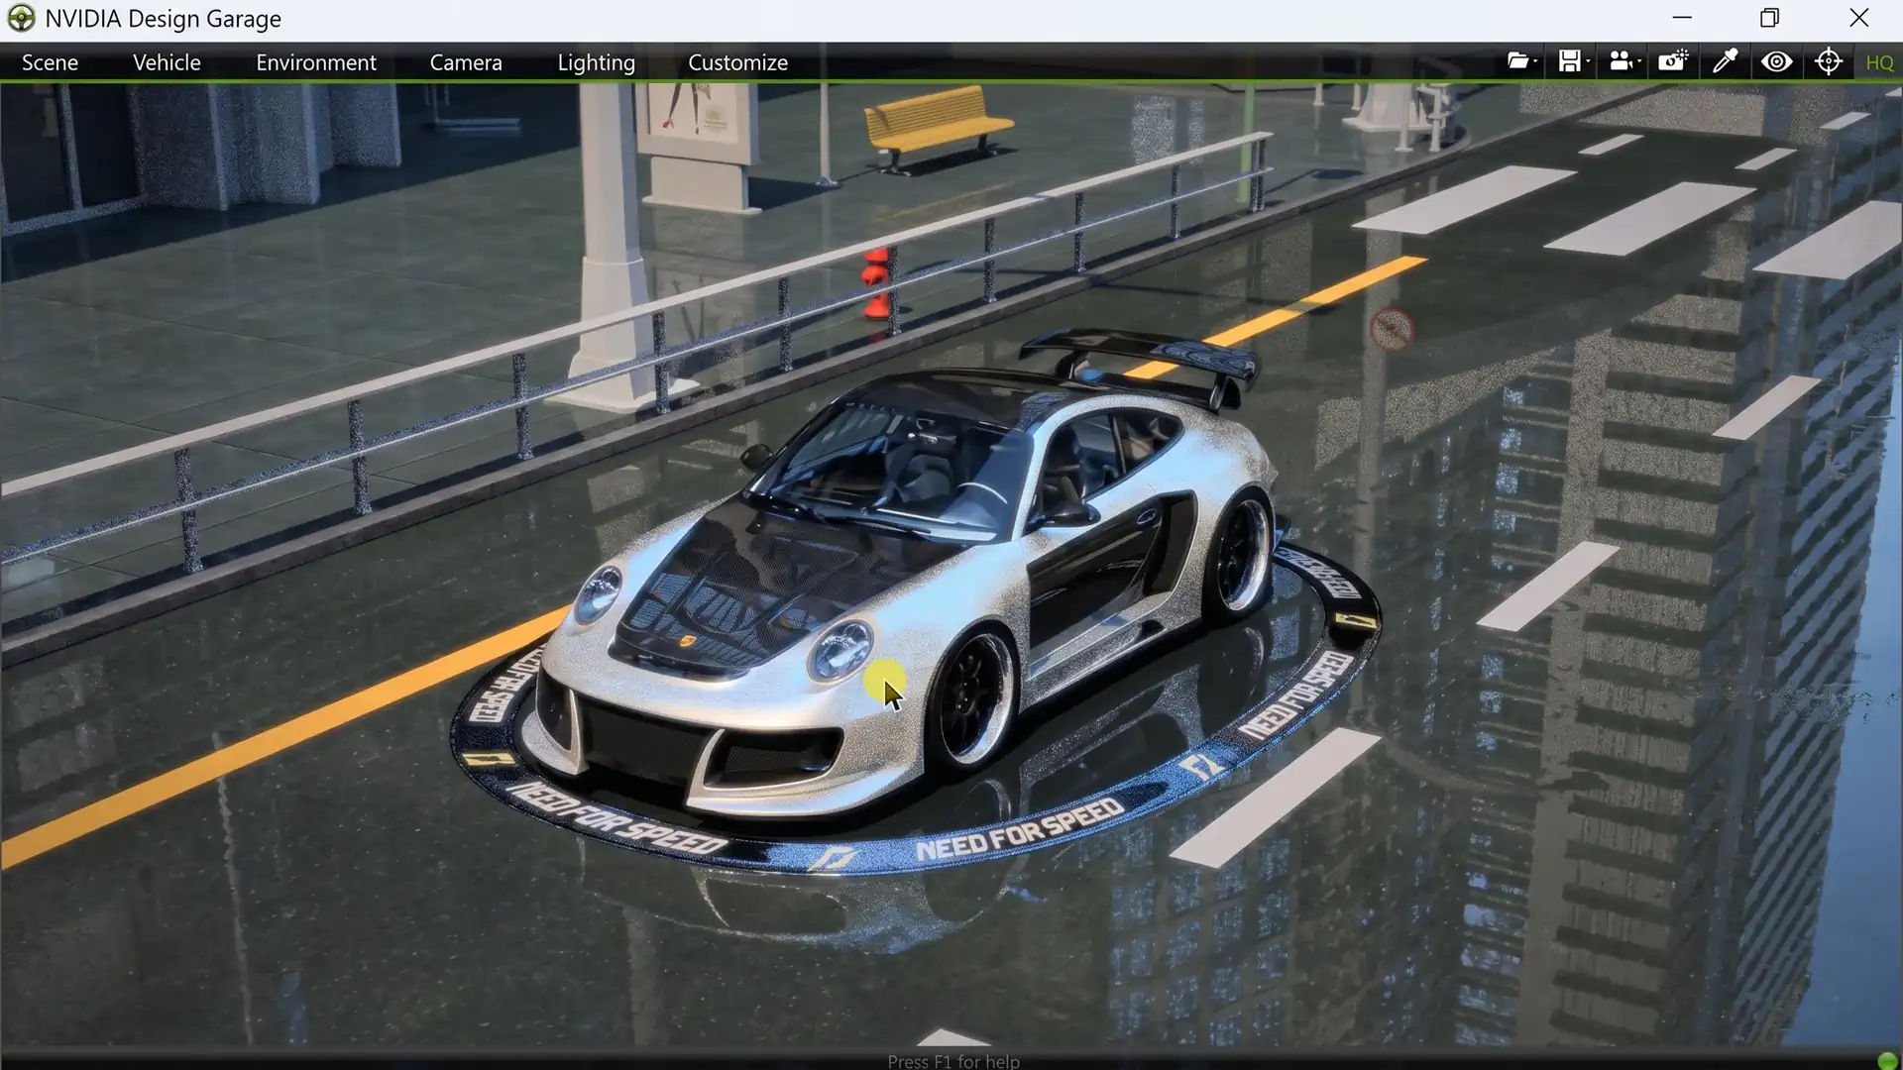Open the Environment menu
The image size is (1903, 1070).
click(316, 62)
